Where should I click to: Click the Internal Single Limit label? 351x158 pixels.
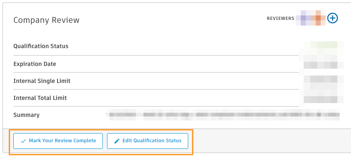coord(42,81)
